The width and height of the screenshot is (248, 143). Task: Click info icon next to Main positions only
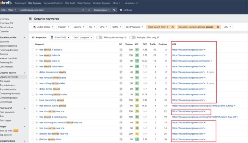point(125,38)
